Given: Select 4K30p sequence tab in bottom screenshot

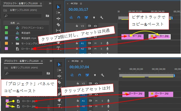Looking at the screenshot, I should click(75, 61).
